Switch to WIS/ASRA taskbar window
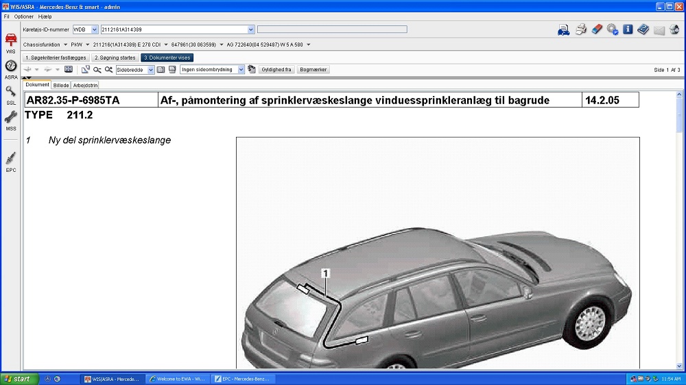The image size is (686, 385). point(112,379)
